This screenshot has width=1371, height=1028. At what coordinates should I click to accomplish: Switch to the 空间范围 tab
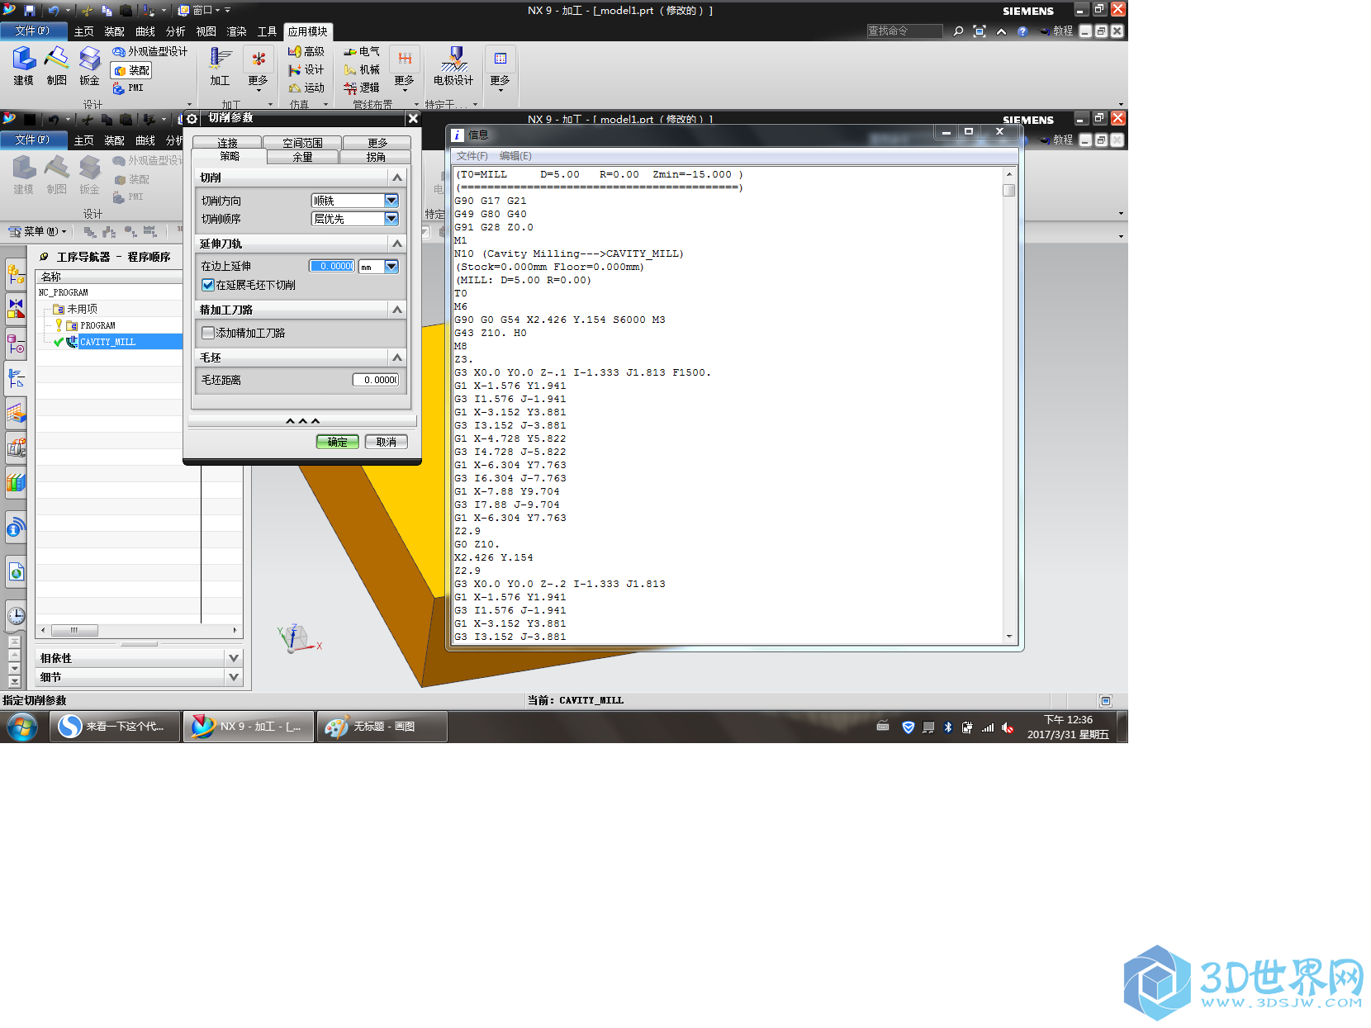coord(302,143)
